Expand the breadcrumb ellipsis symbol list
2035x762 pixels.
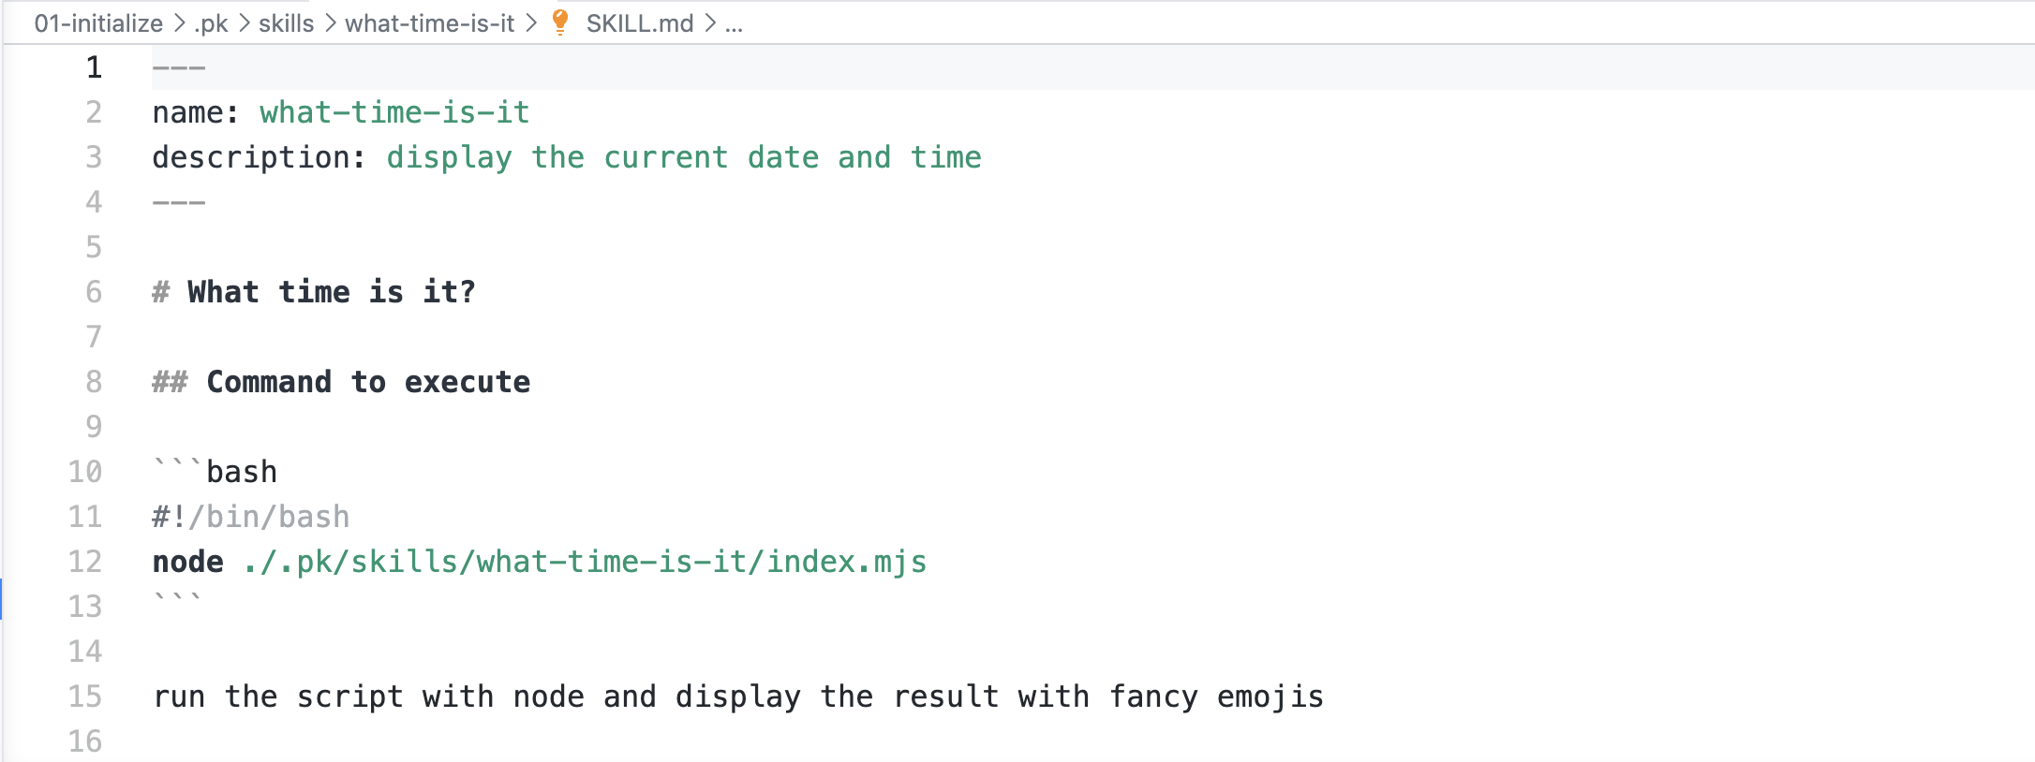click(734, 25)
